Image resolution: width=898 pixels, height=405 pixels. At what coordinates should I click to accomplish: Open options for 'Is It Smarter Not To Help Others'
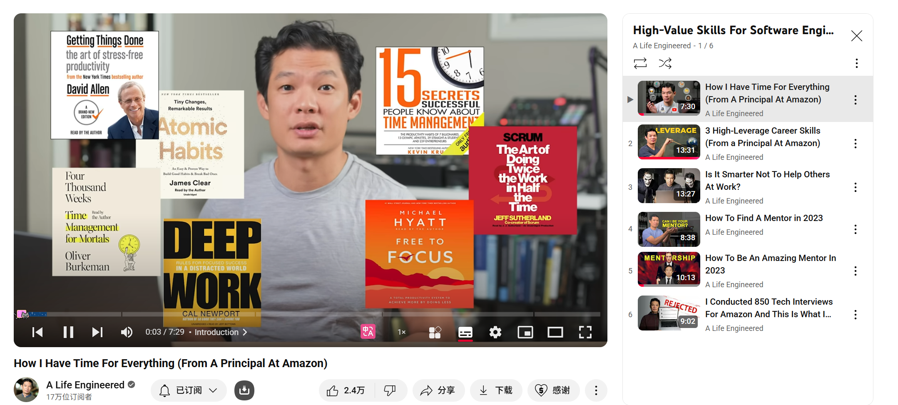(856, 187)
